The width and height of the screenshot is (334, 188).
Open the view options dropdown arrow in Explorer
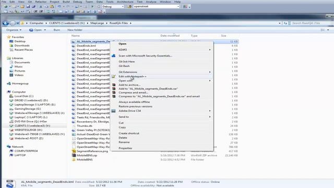(328, 30)
